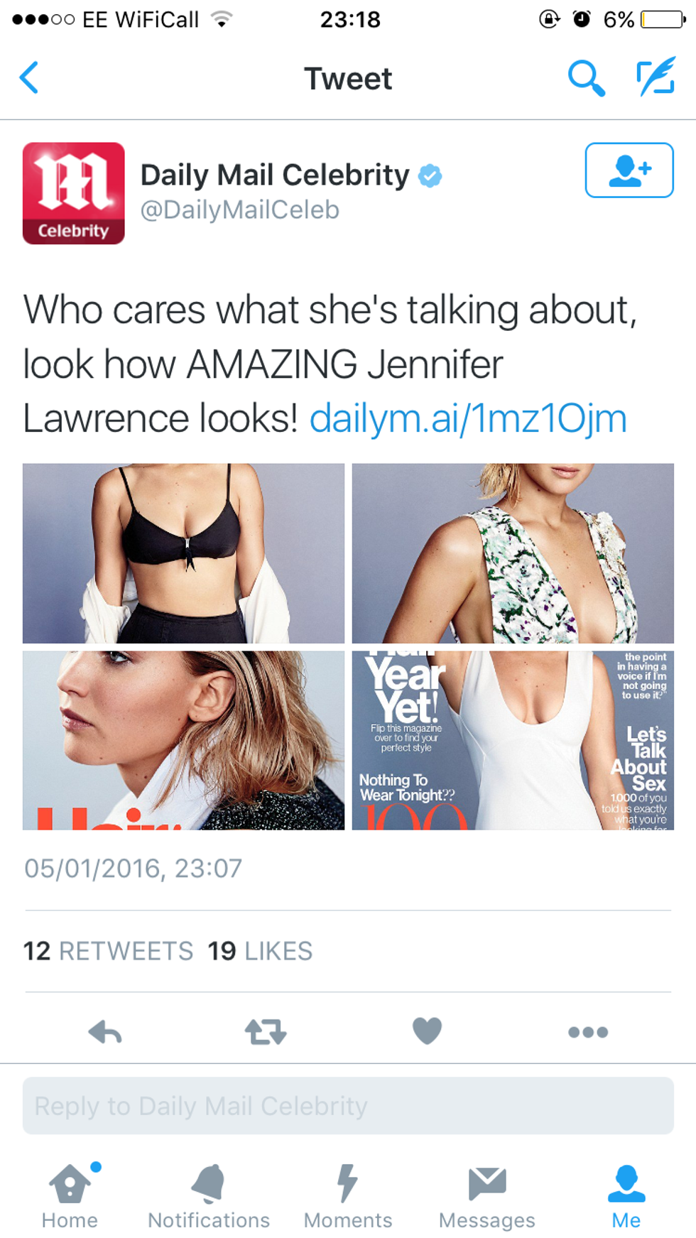View the floral dress photo

(x=513, y=553)
